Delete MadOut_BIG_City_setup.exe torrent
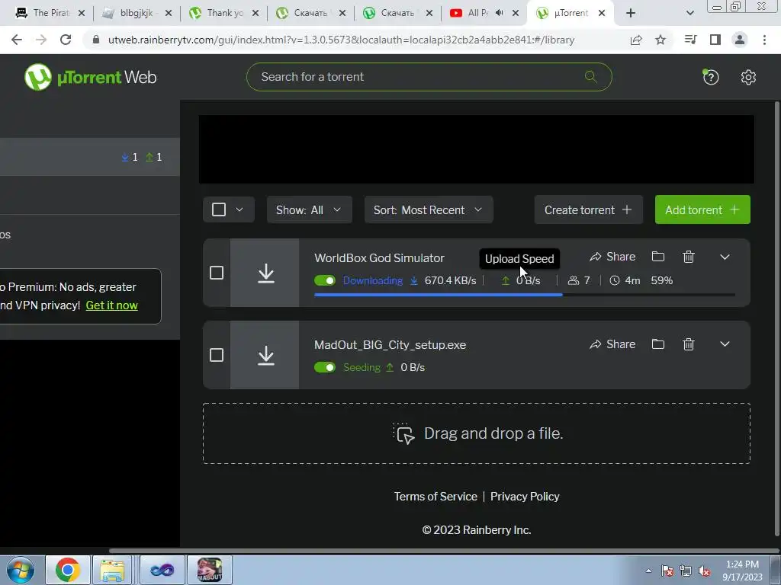Viewport: 781px width, 585px height. point(689,344)
